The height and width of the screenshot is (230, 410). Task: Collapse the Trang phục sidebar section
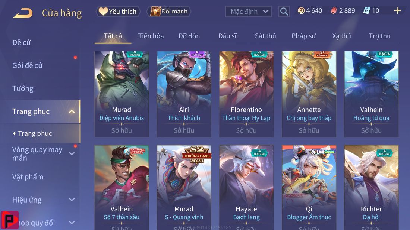[x=72, y=111]
